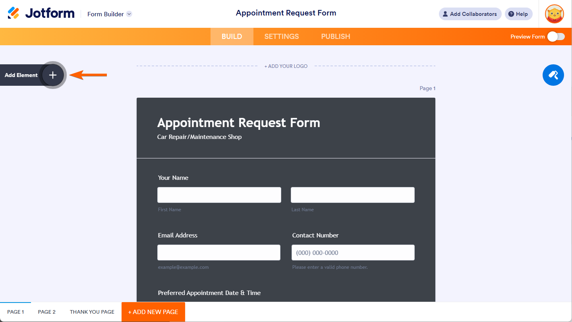Toggle the Preview Form switch

point(556,37)
